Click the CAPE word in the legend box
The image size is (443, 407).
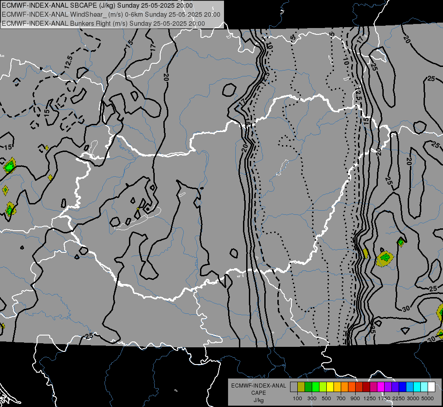click(x=258, y=393)
